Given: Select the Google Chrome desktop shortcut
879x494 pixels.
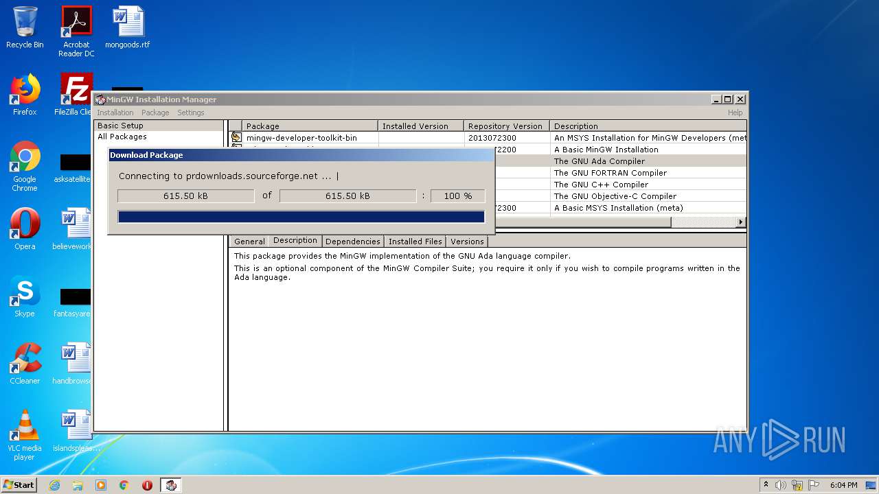Looking at the screenshot, I should tap(25, 166).
